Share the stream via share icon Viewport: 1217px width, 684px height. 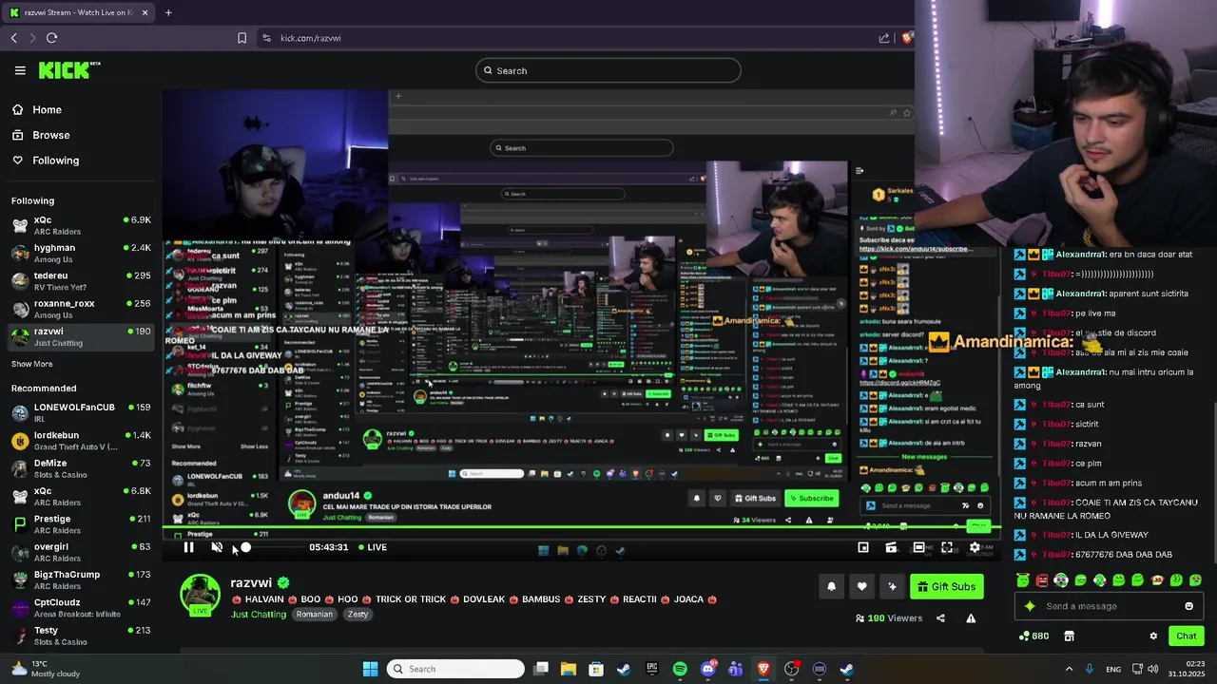940,618
